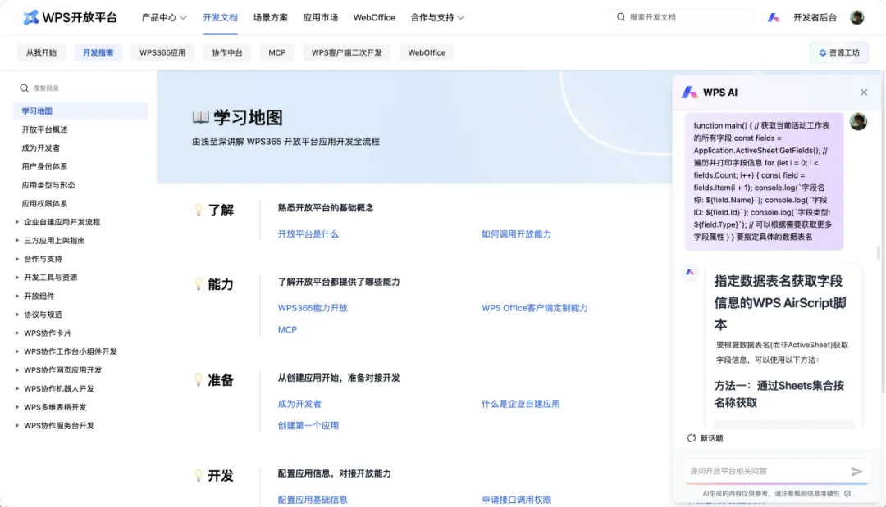This screenshot has height=507, width=886.
Task: Click the shield icon beside AI disclaimer
Action: (847, 493)
